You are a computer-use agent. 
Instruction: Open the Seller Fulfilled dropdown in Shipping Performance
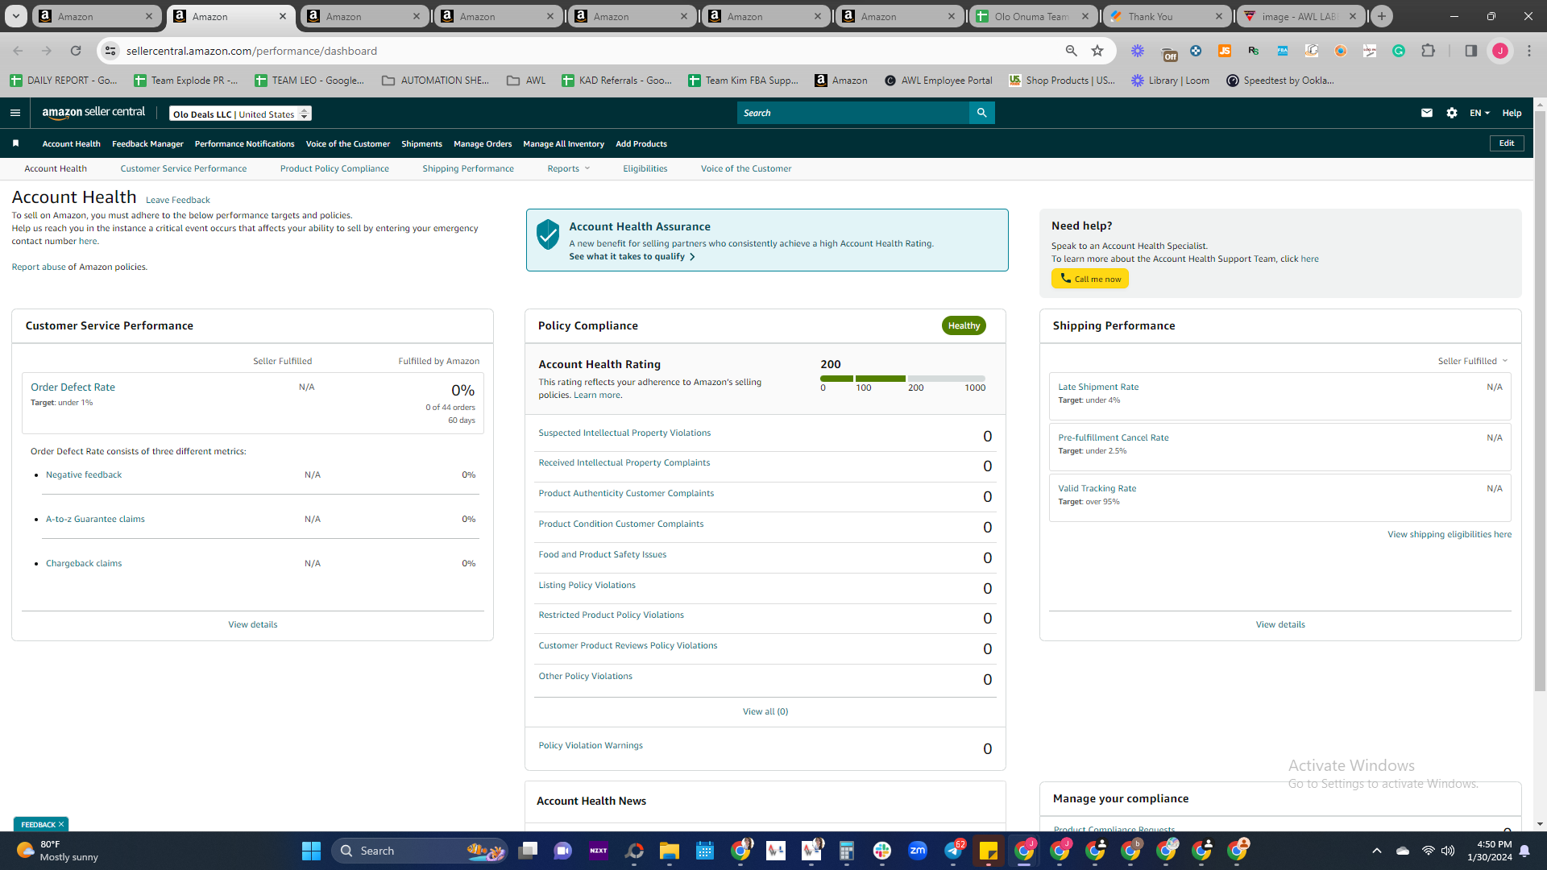click(1472, 361)
